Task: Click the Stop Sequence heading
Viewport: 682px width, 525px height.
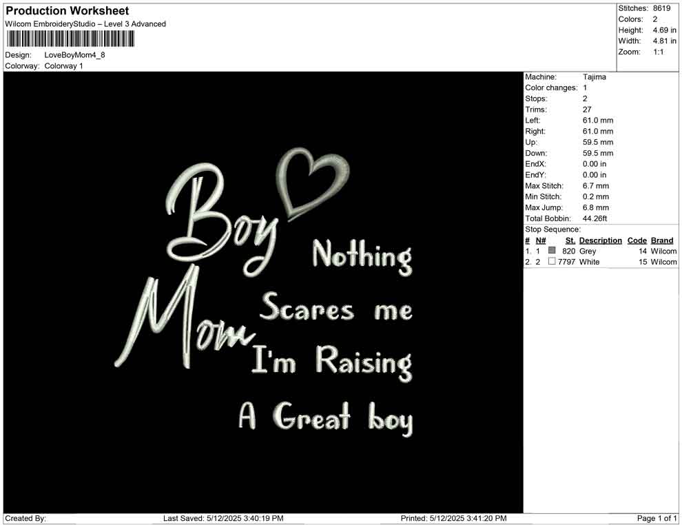Action: click(x=552, y=229)
